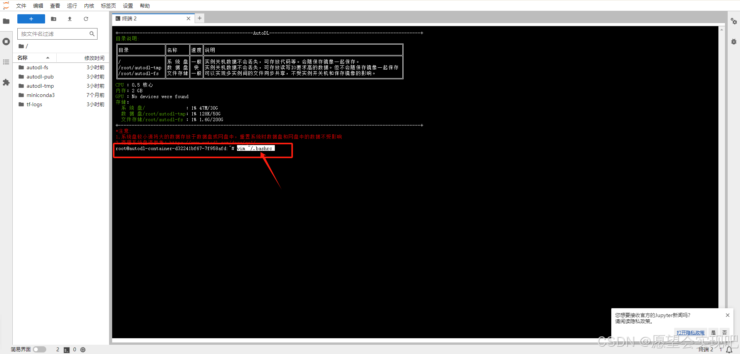Select the autodl-pub folder
This screenshot has width=740, height=354.
pyautogui.click(x=61, y=77)
